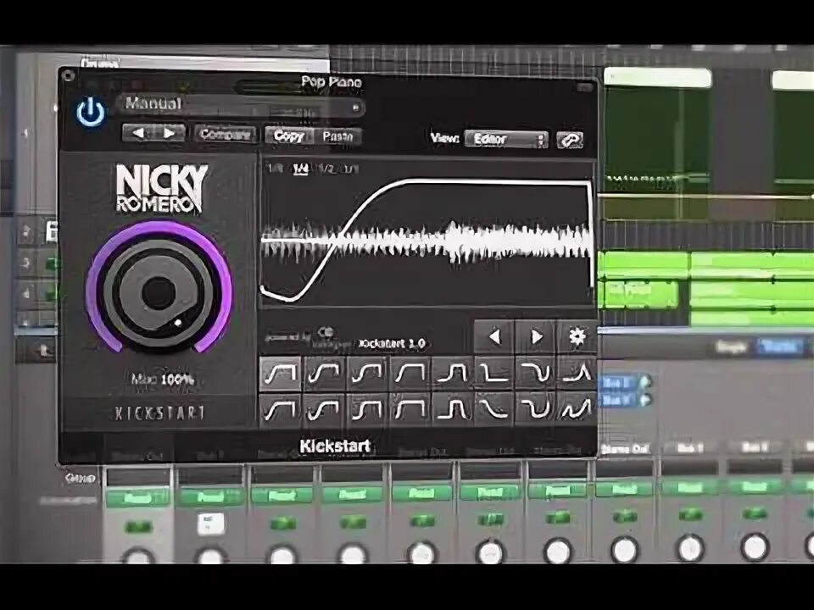Select first curve shape in top row
Viewport: 814px width, 610px height.
pos(281,374)
